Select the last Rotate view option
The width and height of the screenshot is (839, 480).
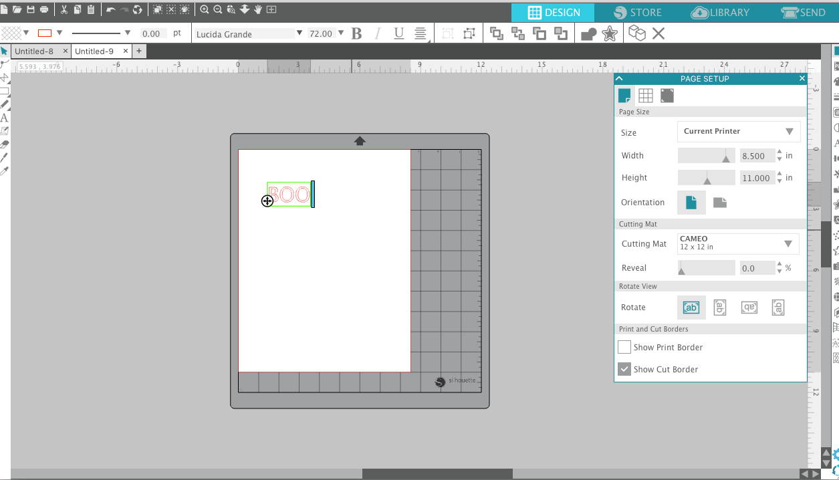click(777, 307)
